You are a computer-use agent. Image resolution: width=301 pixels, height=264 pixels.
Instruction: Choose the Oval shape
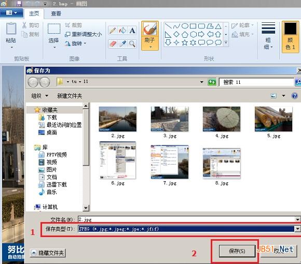click(x=185, y=26)
